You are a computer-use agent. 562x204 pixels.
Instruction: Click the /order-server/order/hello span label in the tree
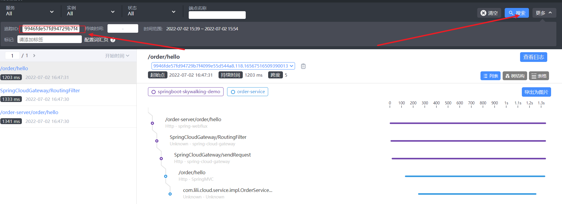pyautogui.click(x=193, y=119)
